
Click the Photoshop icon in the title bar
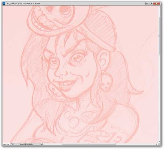(x=4, y=4)
